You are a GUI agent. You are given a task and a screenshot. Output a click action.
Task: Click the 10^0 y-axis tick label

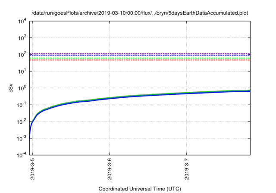pyautogui.click(x=22, y=88)
